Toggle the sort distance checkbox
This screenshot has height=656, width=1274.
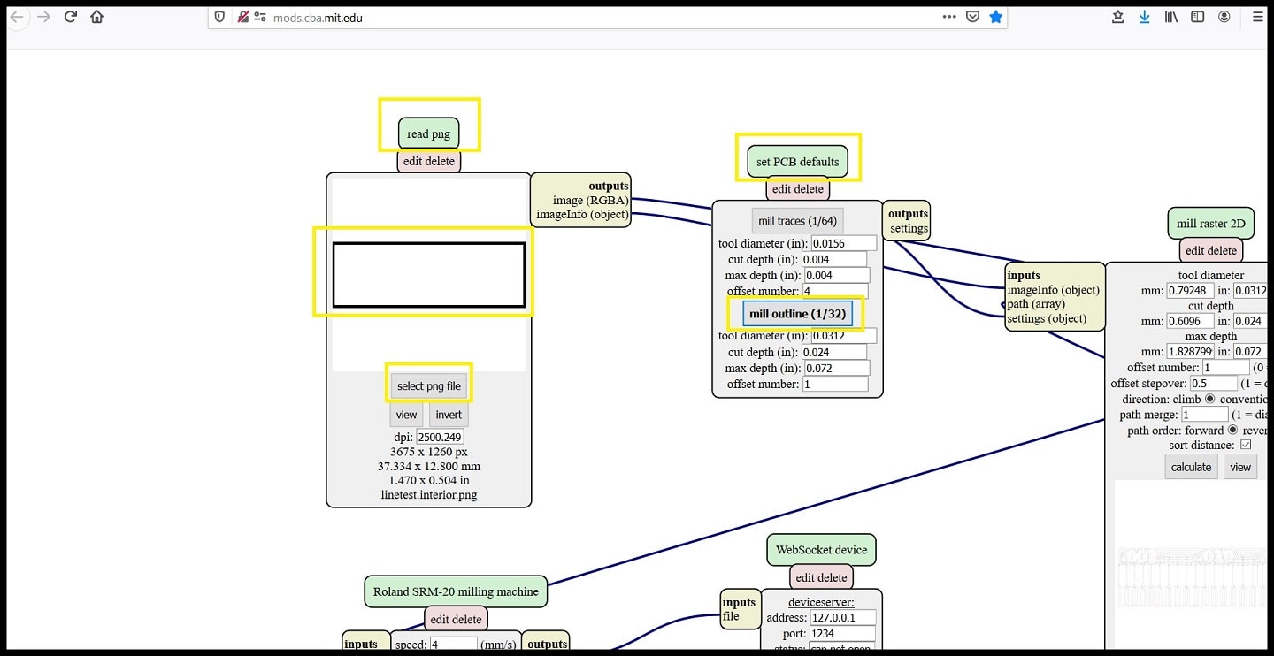[x=1246, y=445]
